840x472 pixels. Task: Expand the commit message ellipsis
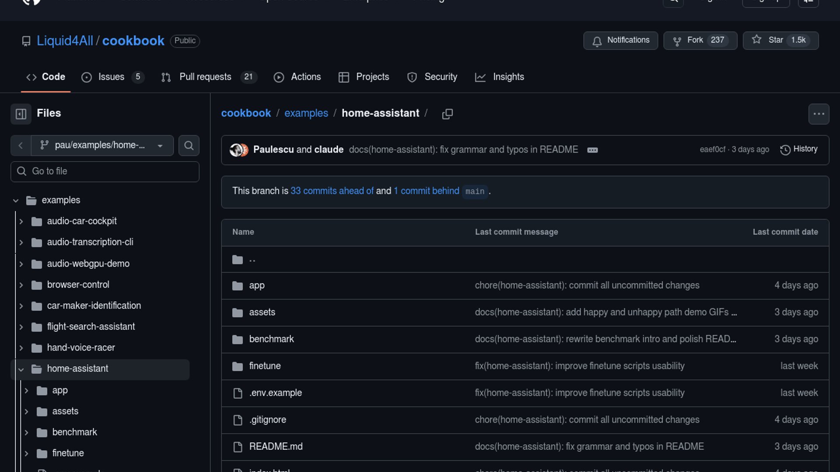tap(592, 150)
